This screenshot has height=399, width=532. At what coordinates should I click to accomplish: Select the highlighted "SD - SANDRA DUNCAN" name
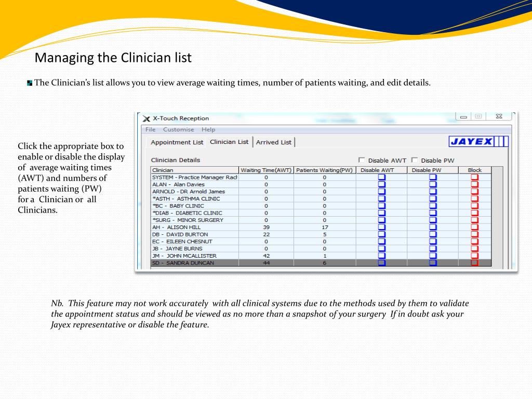point(183,262)
